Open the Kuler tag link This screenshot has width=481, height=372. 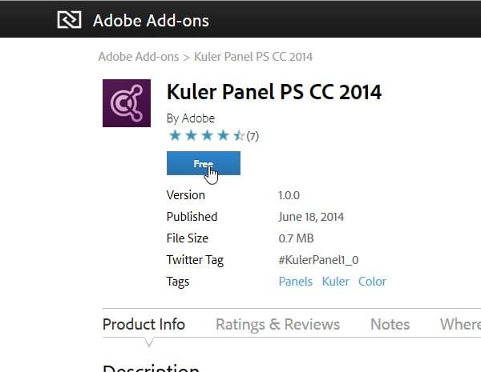pos(335,282)
